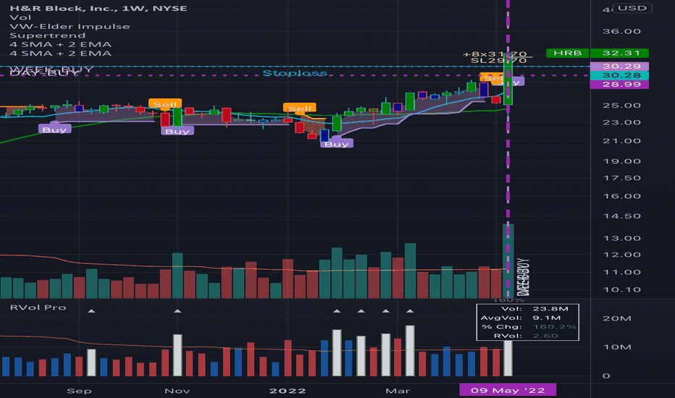Viewport: 675px width, 398px height.
Task: Open the USD currency selector
Action: coord(632,8)
